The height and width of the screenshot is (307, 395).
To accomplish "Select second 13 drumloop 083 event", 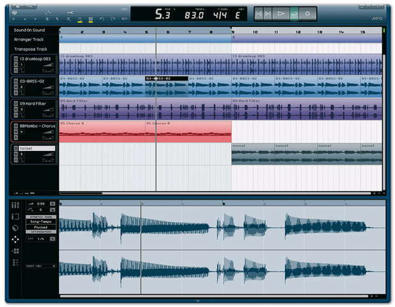I will [x=307, y=65].
